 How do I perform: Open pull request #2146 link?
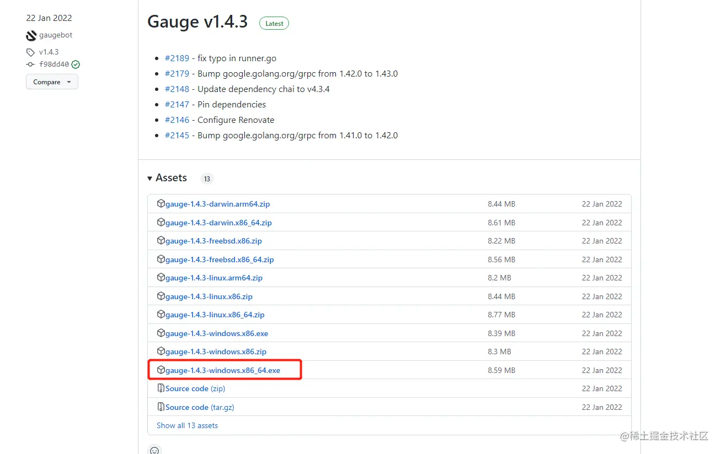177,120
